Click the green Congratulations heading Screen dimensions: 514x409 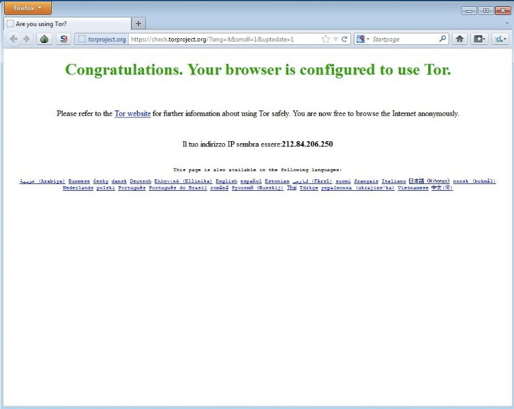point(258,70)
